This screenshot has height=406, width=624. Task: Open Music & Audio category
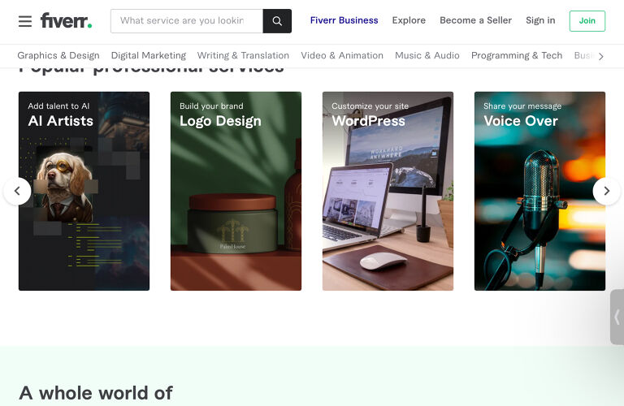coord(427,55)
